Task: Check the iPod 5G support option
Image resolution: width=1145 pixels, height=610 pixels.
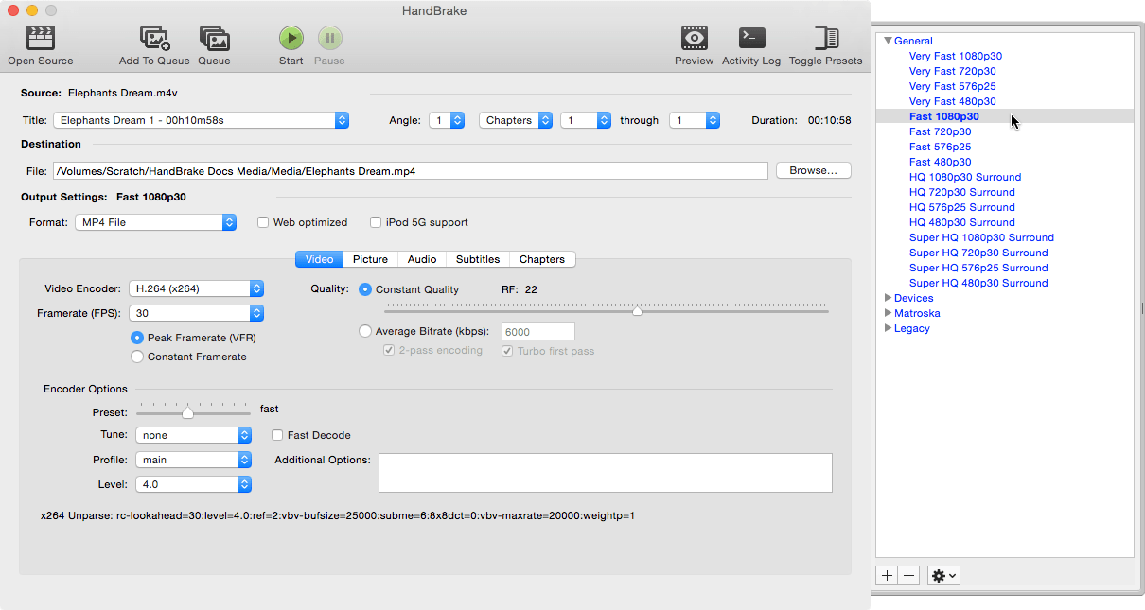Action: pyautogui.click(x=376, y=222)
